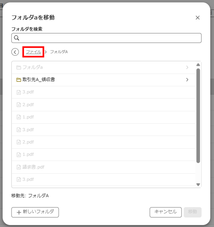Expand 取引先A_領収書 with its chevron
The image size is (214, 227).
(187, 80)
